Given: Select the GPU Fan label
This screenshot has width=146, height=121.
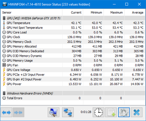Looking at the screenshot, I should pyautogui.click(x=12, y=65).
